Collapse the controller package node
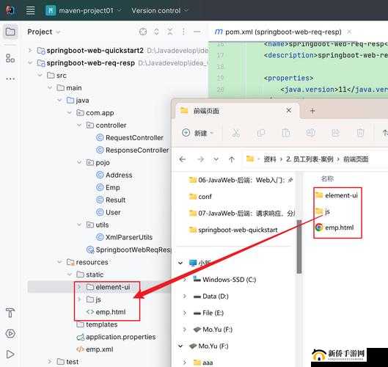Image resolution: width=388 pixels, height=367 pixels. coord(79,126)
